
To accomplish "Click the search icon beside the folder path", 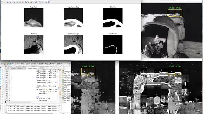I will [70, 64].
